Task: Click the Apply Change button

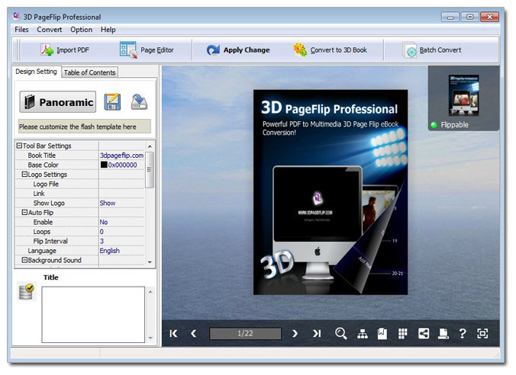Action: pyautogui.click(x=238, y=50)
